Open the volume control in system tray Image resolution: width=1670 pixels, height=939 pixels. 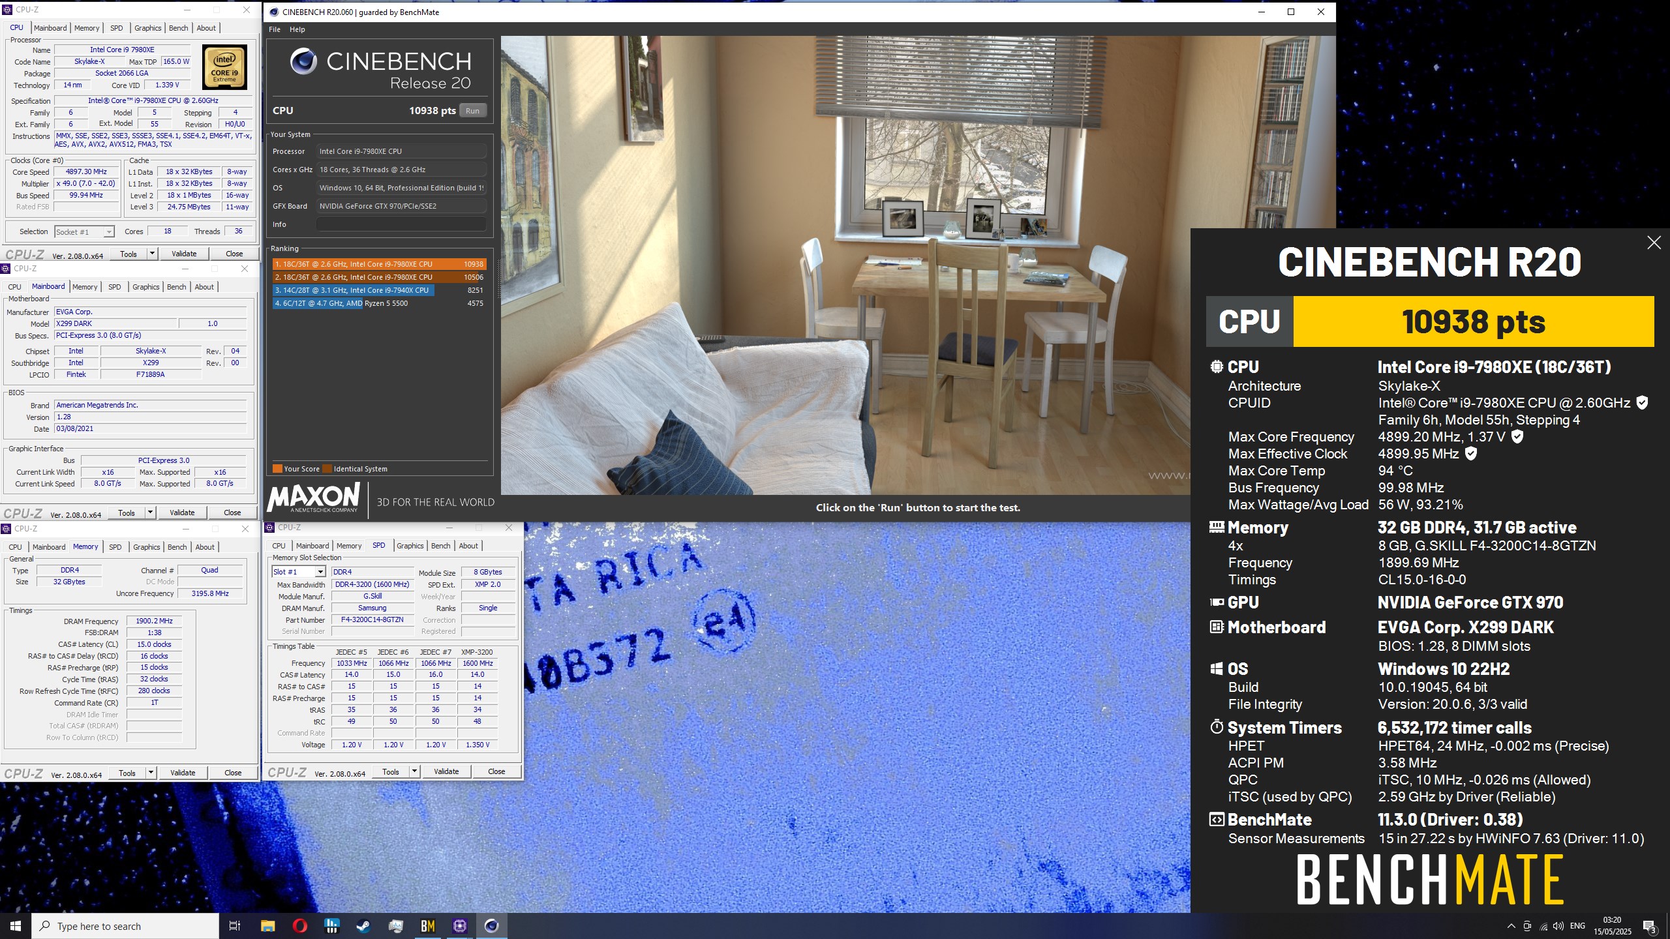click(1558, 926)
